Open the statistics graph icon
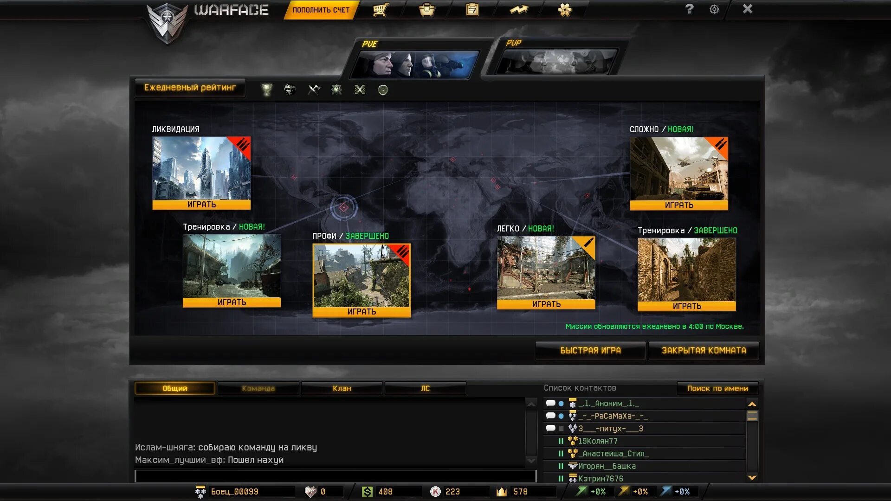Screen dimensions: 891x501 (x=519, y=10)
